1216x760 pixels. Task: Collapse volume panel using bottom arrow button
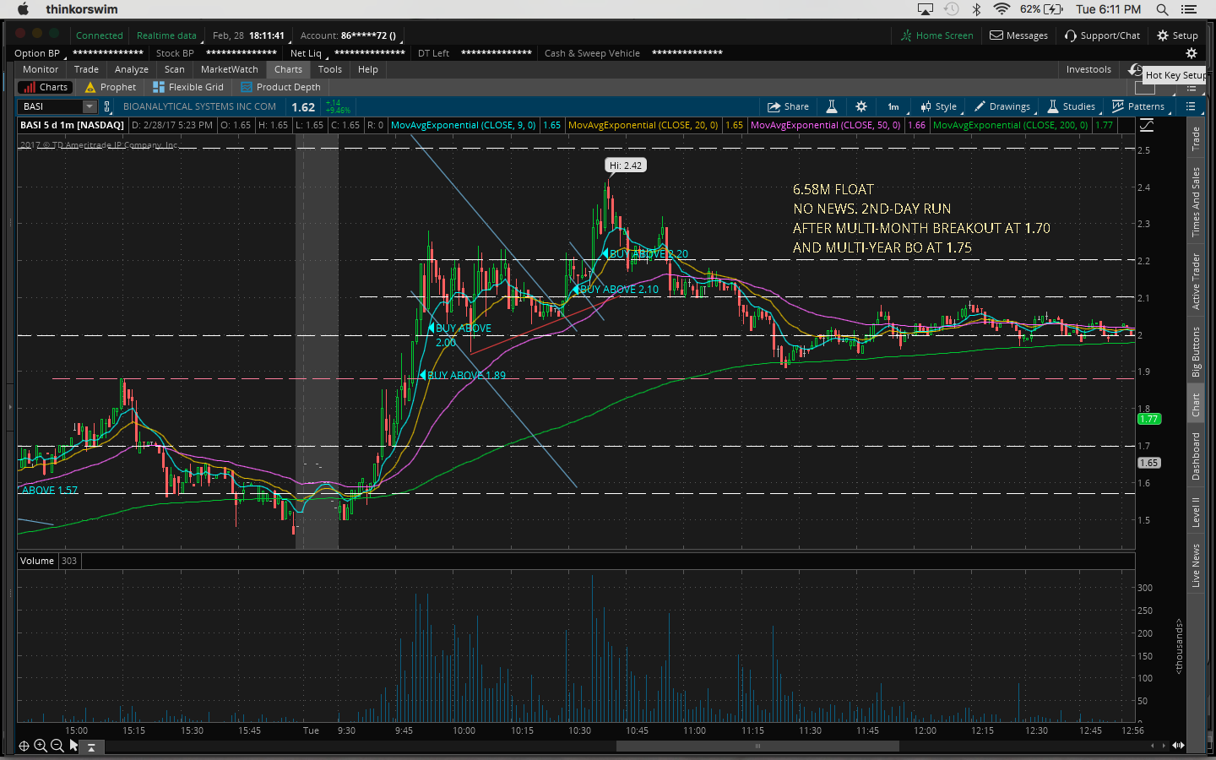coord(91,746)
